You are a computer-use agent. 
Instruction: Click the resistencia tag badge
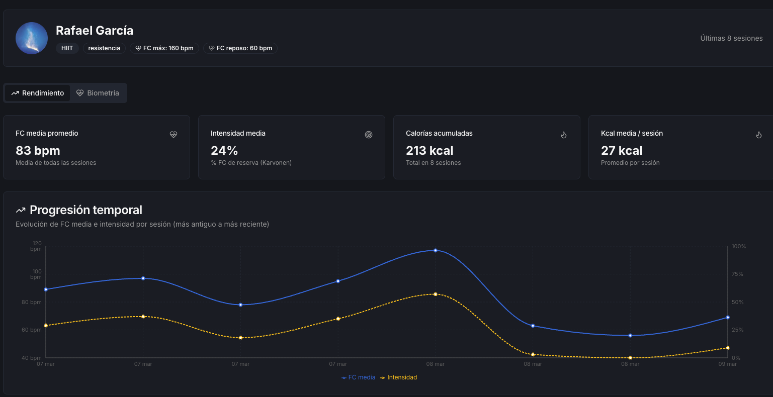coord(104,48)
